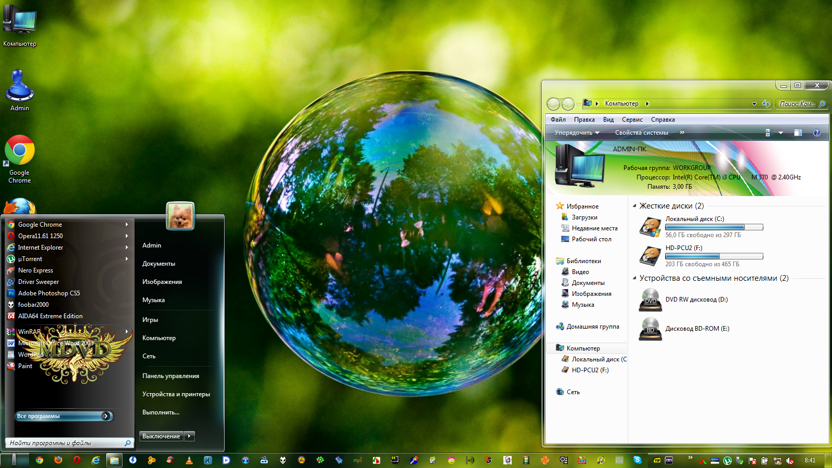Open the Вид menu in Explorer
The image size is (832, 468).
pos(608,120)
